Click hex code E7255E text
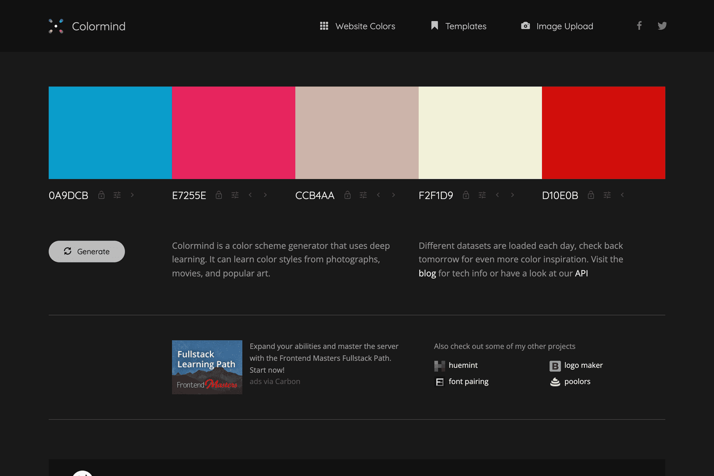This screenshot has height=476, width=714. tap(189, 195)
